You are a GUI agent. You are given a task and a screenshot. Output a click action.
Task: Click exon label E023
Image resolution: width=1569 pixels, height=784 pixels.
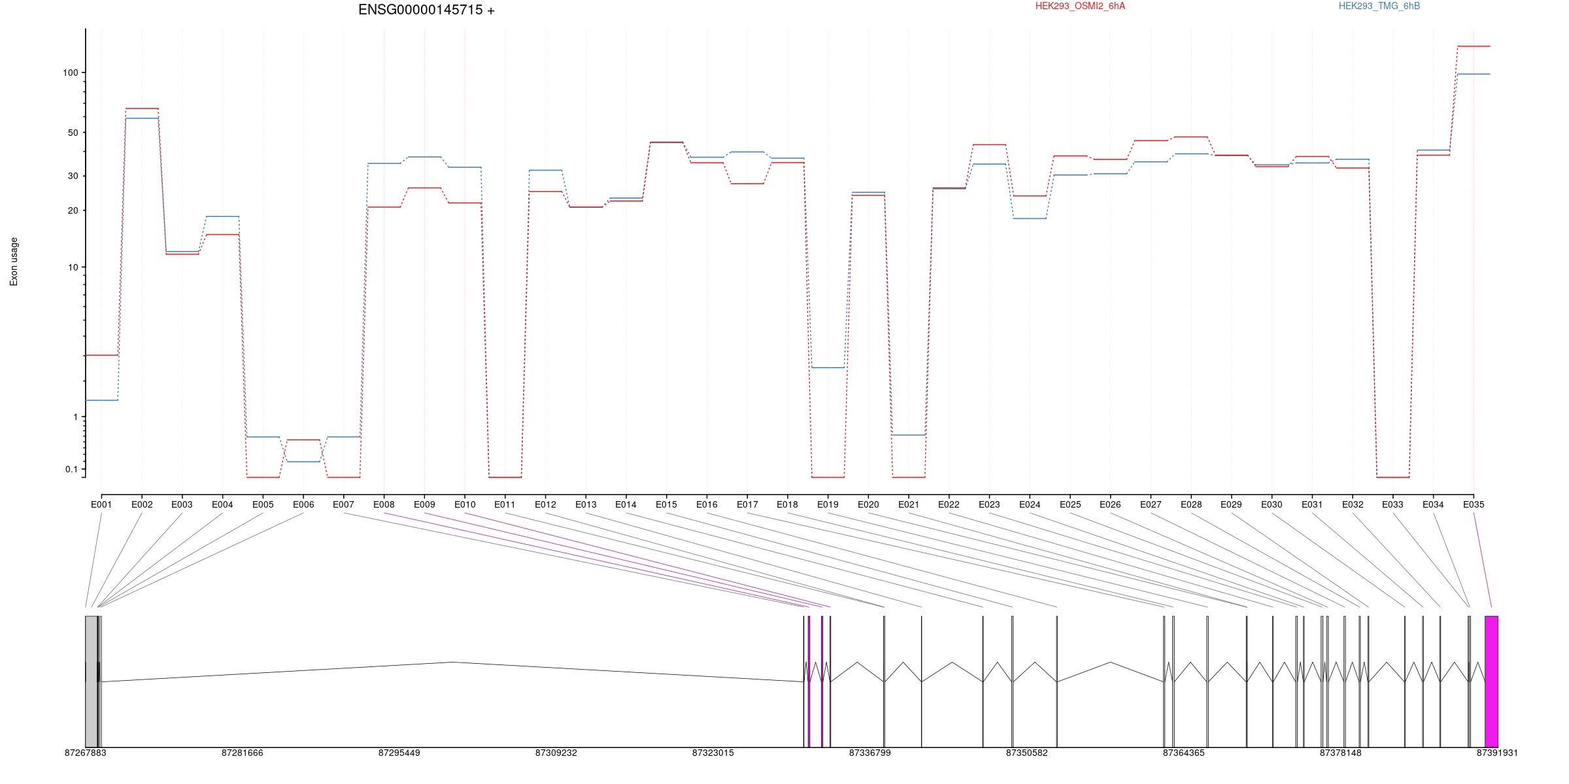989,504
